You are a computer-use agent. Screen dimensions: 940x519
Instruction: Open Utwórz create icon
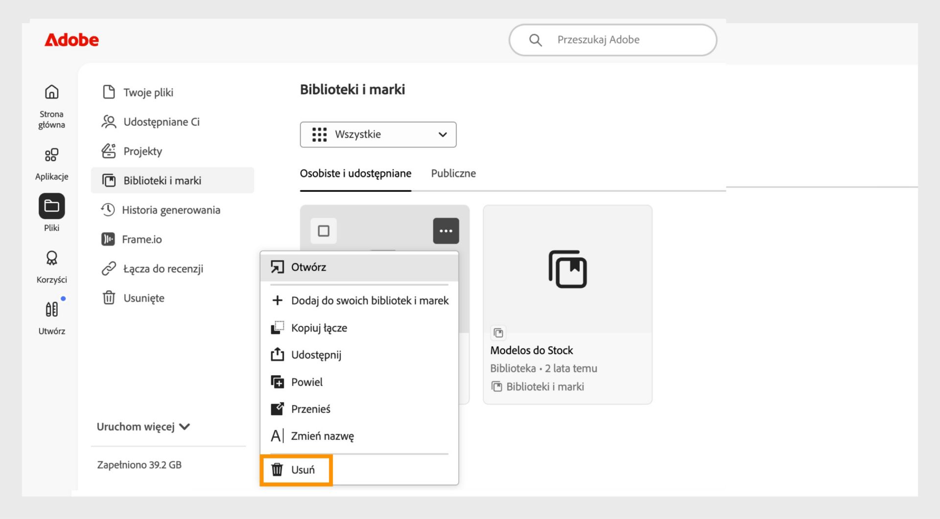pos(51,309)
